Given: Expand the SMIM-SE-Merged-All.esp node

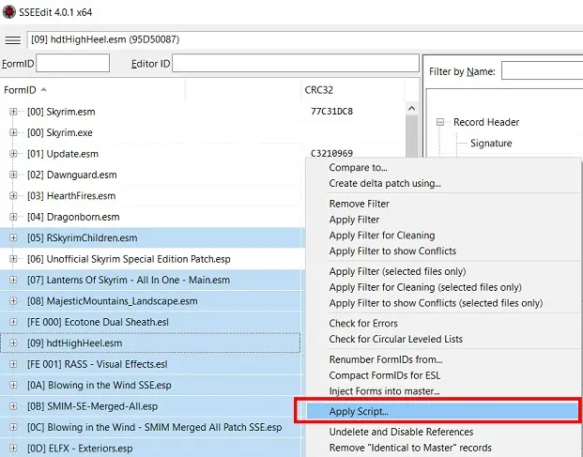Looking at the screenshot, I should click(13, 406).
